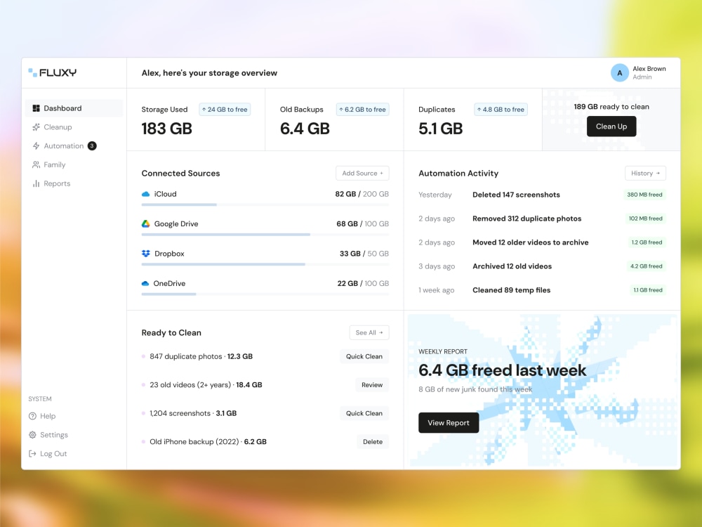
Task: Click the 24 GB to free tag
Action: point(225,110)
